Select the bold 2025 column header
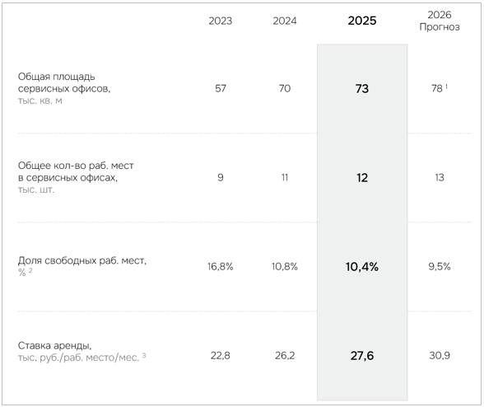 [362, 21]
